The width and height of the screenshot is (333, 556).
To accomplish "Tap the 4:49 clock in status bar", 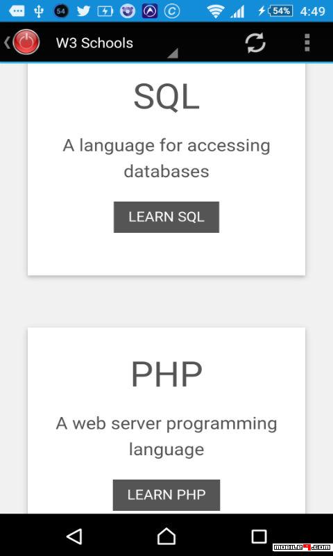I will [x=312, y=11].
